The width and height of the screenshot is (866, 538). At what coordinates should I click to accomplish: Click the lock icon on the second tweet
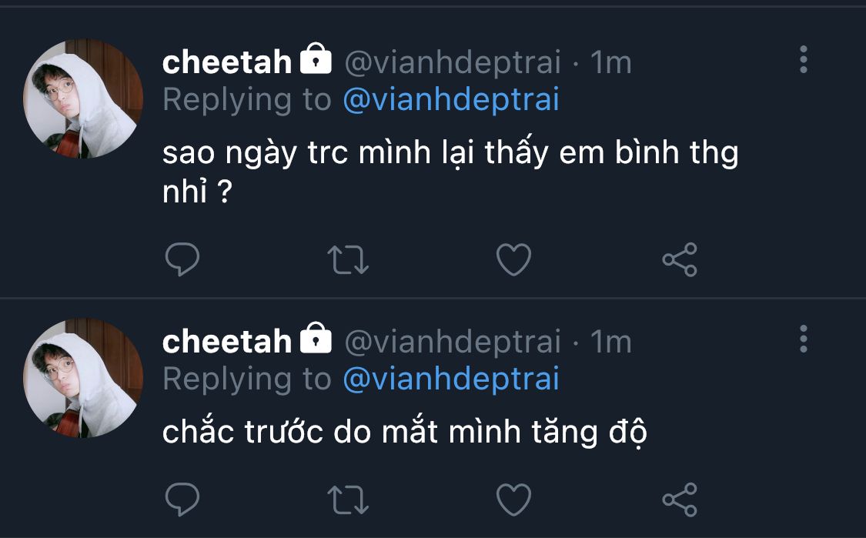(x=316, y=338)
